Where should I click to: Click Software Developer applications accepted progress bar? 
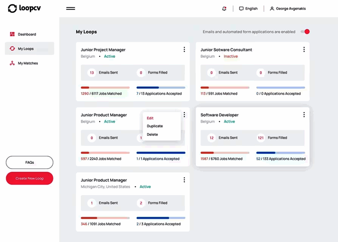280,152
